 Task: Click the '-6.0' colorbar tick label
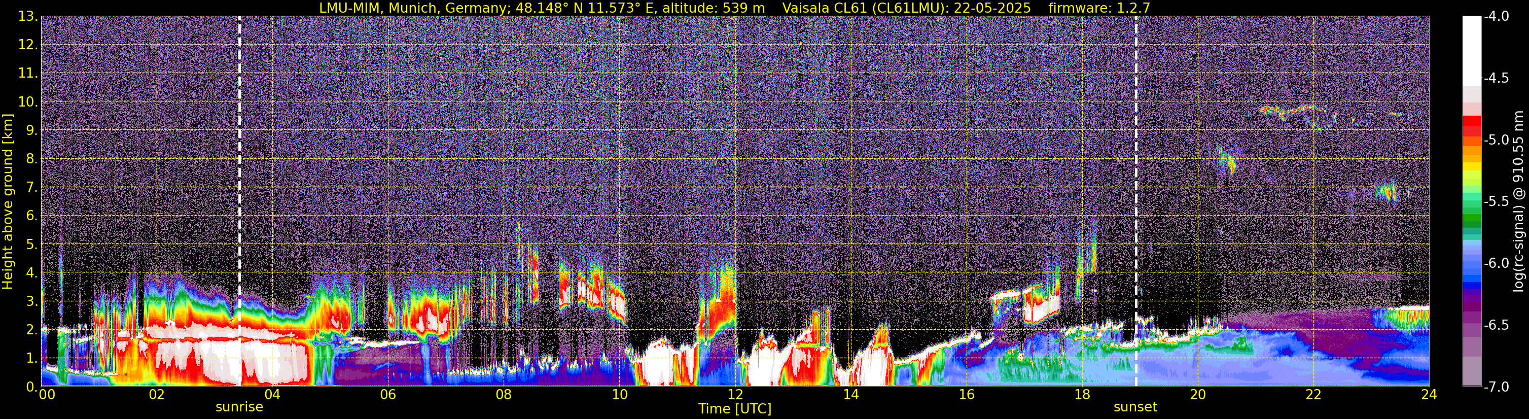pyautogui.click(x=1497, y=263)
